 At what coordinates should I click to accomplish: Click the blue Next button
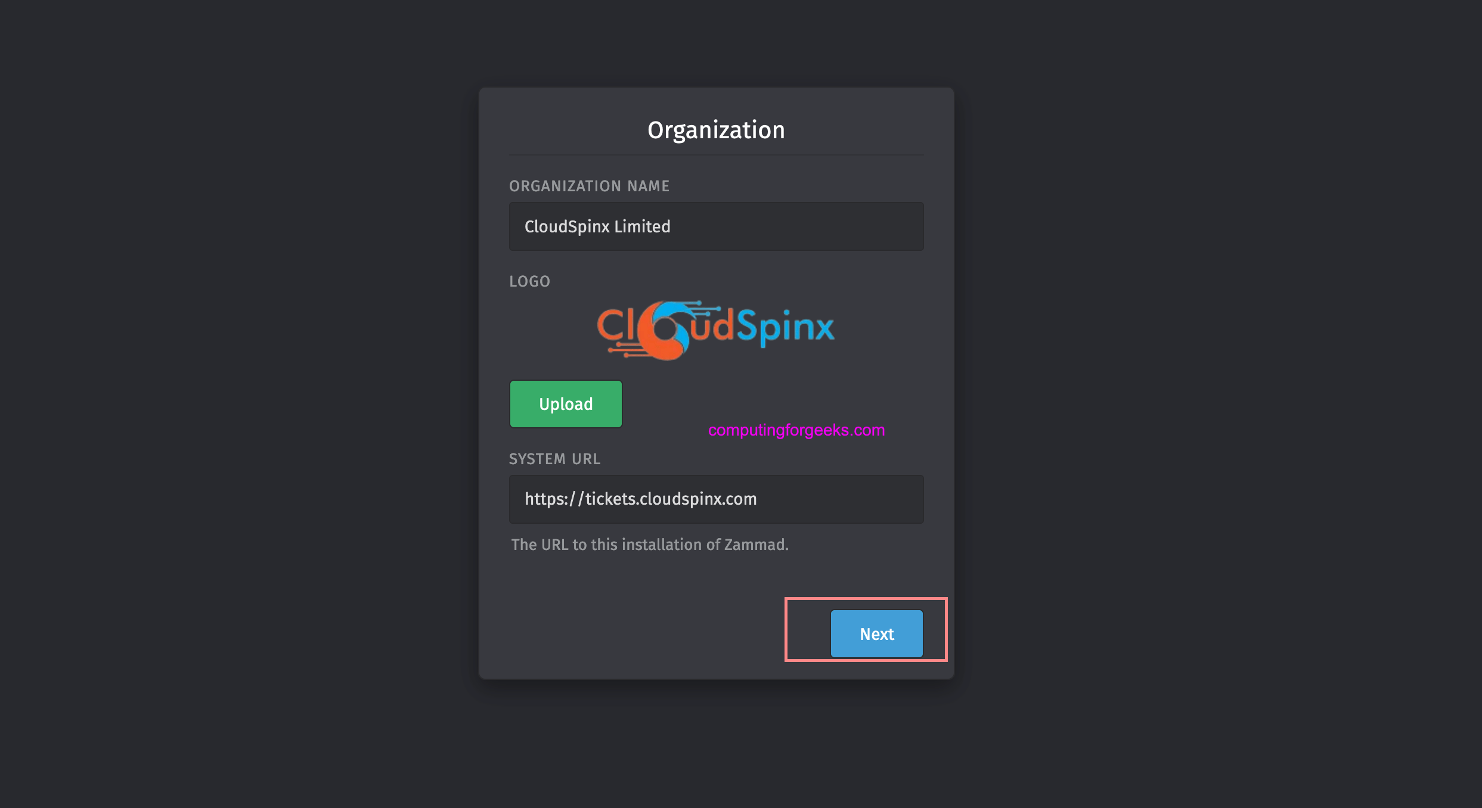click(876, 633)
